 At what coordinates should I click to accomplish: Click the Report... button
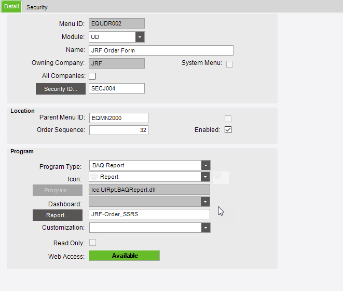pyautogui.click(x=58, y=215)
